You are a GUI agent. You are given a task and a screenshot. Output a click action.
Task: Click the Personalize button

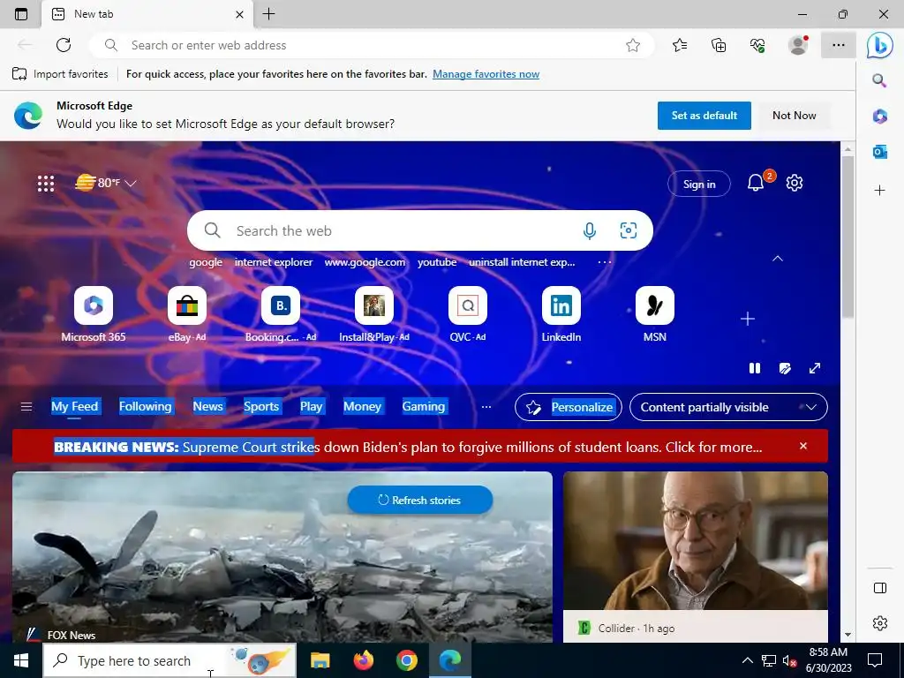[x=568, y=407]
